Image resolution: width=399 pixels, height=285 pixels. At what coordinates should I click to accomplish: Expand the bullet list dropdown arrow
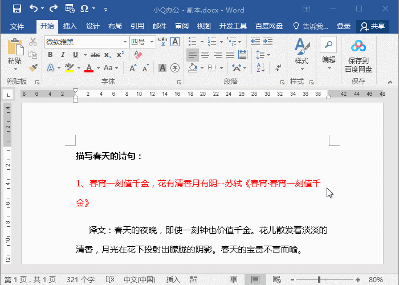(202, 42)
